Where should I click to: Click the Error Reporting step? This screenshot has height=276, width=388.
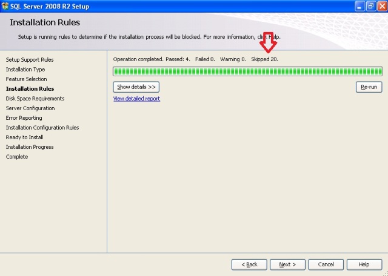tap(24, 118)
